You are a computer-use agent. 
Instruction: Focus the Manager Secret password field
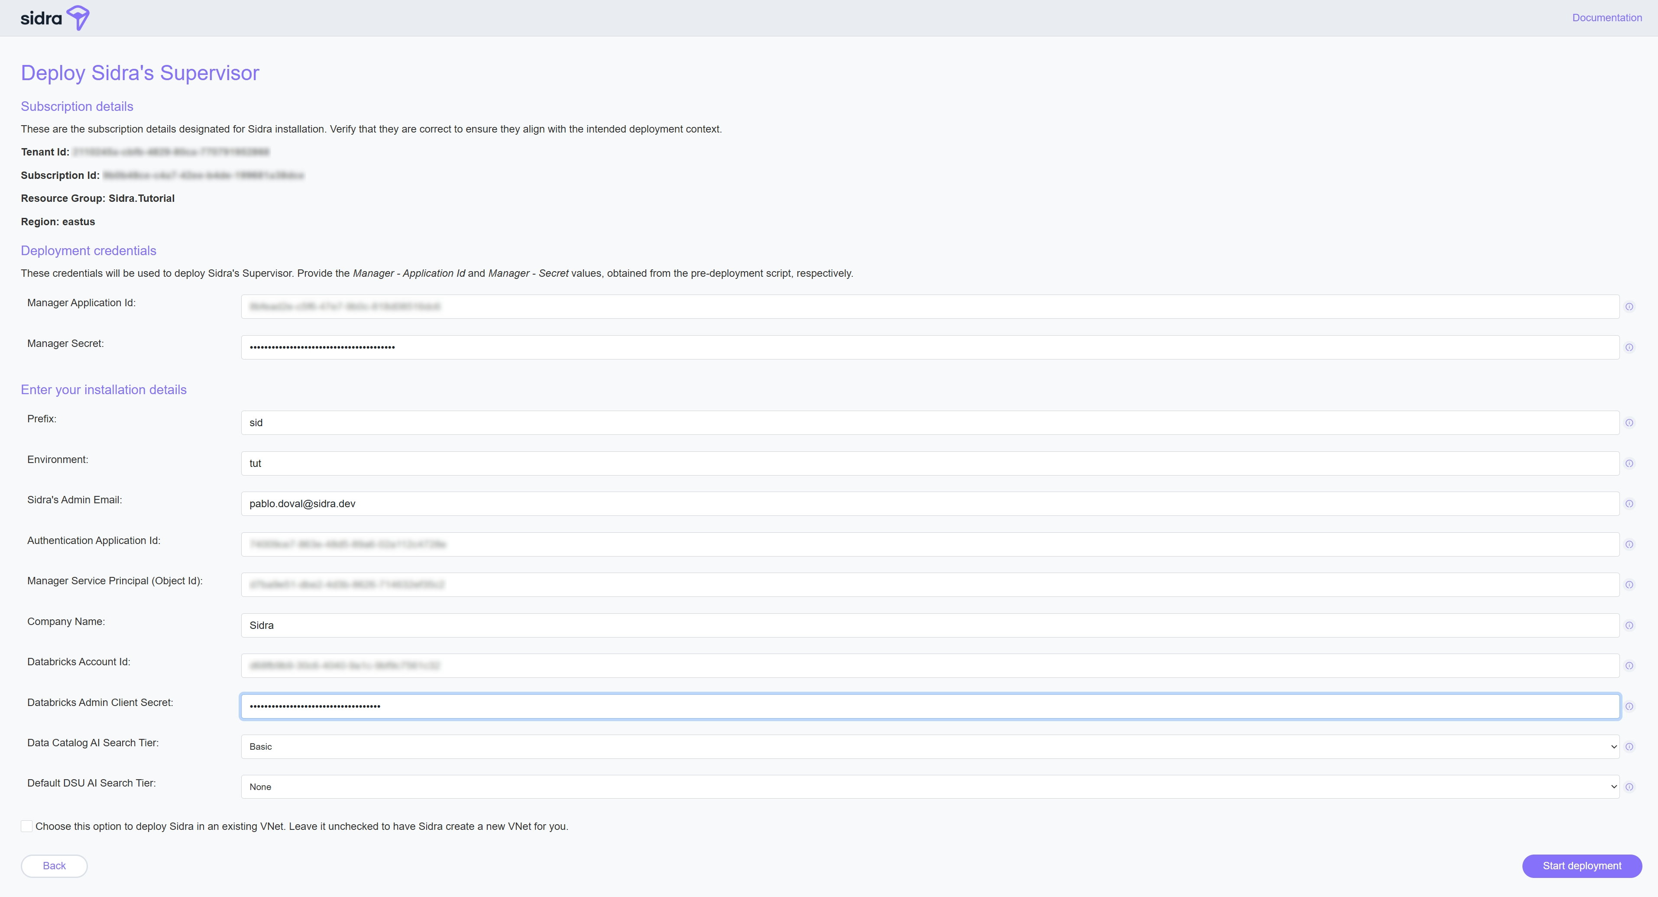[929, 347]
